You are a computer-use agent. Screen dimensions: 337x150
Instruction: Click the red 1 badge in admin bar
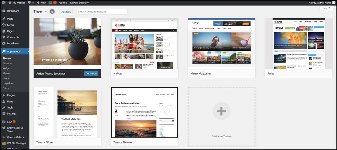55,3
